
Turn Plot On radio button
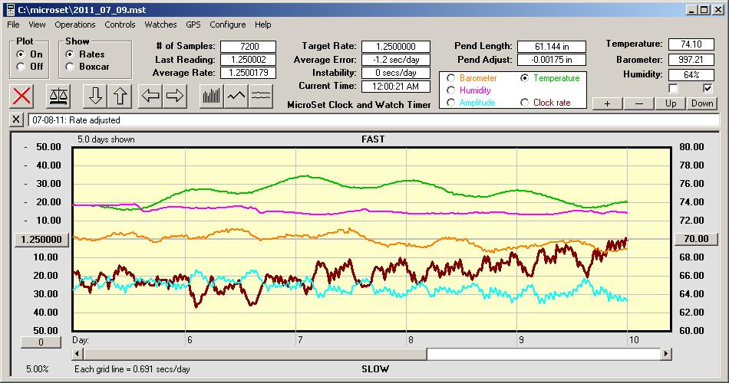21,54
